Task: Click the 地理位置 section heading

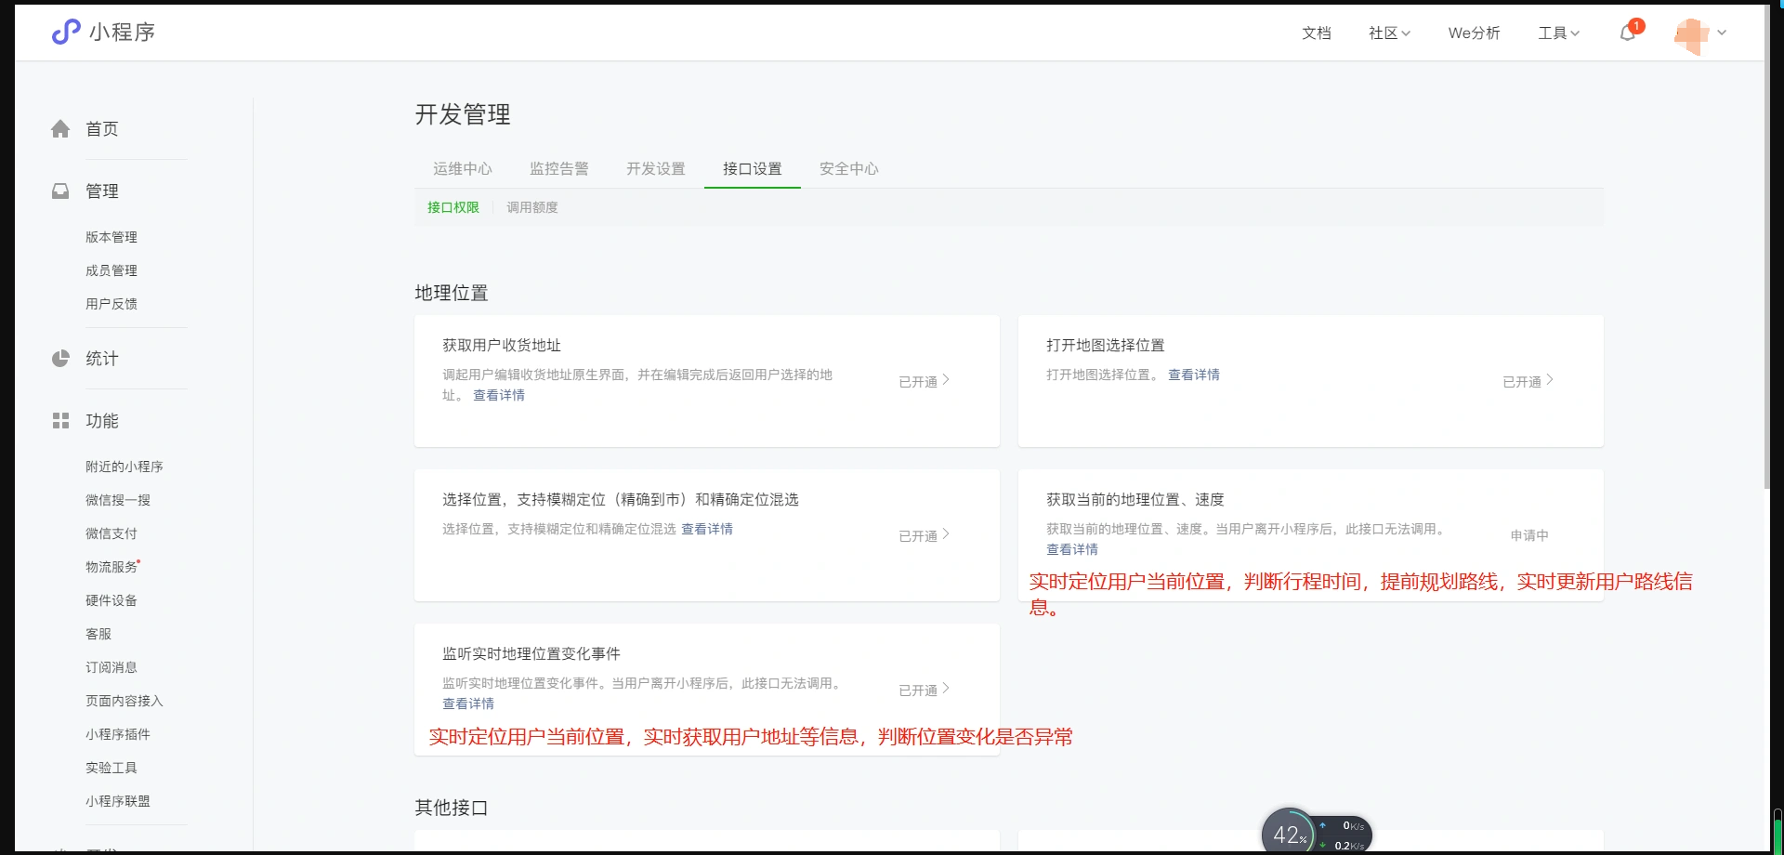Action: pyautogui.click(x=452, y=293)
